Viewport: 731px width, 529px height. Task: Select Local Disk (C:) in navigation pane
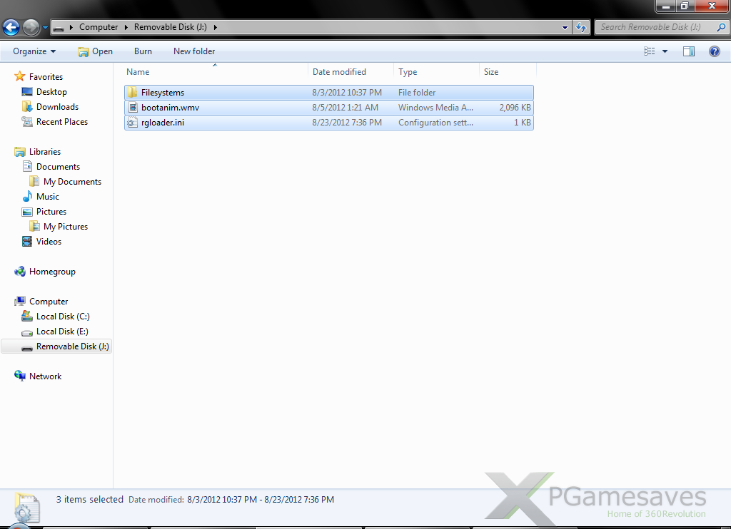coord(63,317)
